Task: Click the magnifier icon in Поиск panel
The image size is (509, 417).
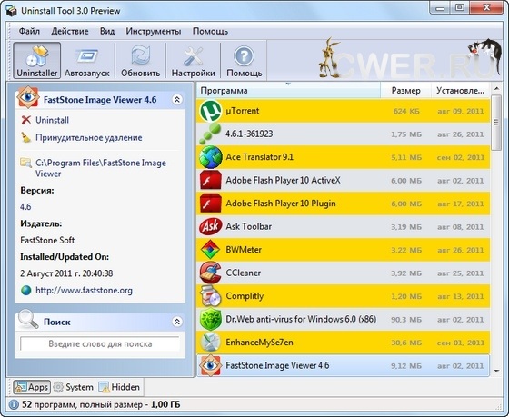Action: click(x=28, y=320)
